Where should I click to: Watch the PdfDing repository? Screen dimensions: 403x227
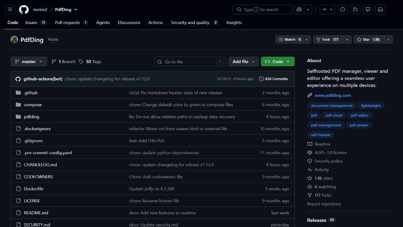click(293, 39)
